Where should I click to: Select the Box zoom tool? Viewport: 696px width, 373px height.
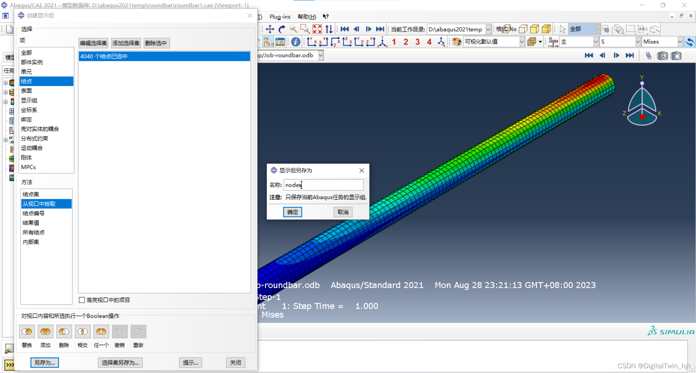click(305, 29)
